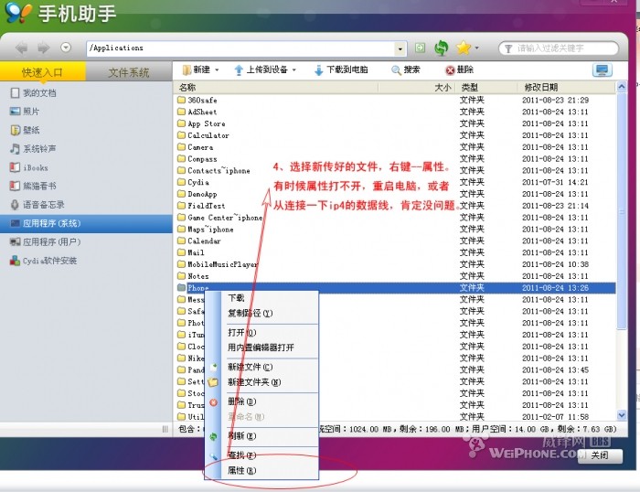
Task: Choose 新建文件 in context menu
Action: coord(261,367)
